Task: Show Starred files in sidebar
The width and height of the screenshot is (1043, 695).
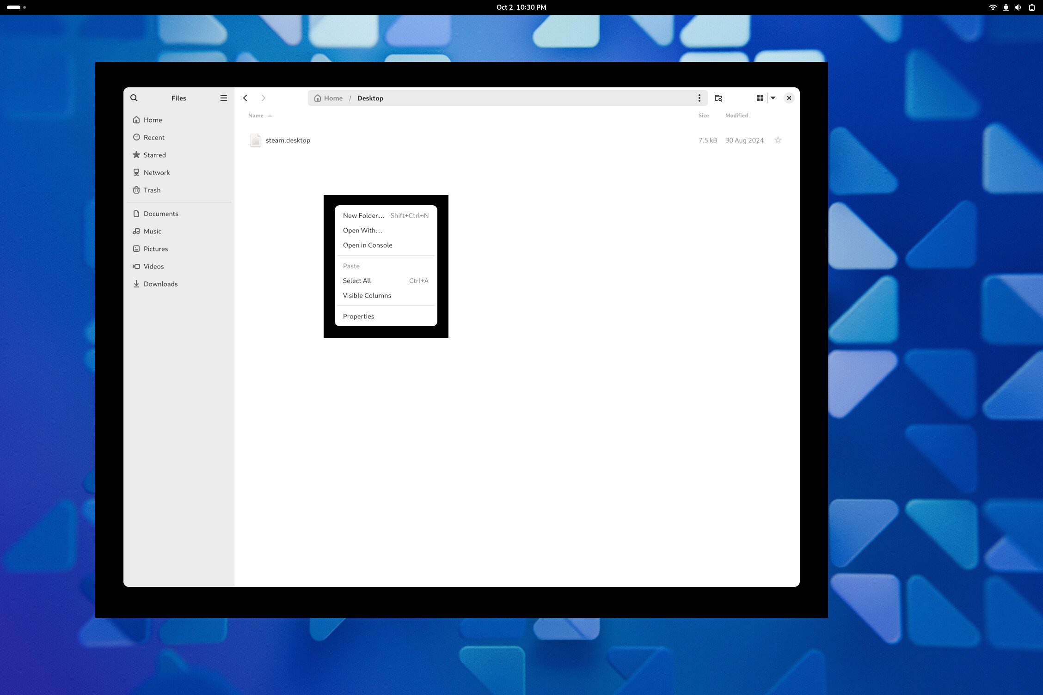Action: pyautogui.click(x=178, y=155)
